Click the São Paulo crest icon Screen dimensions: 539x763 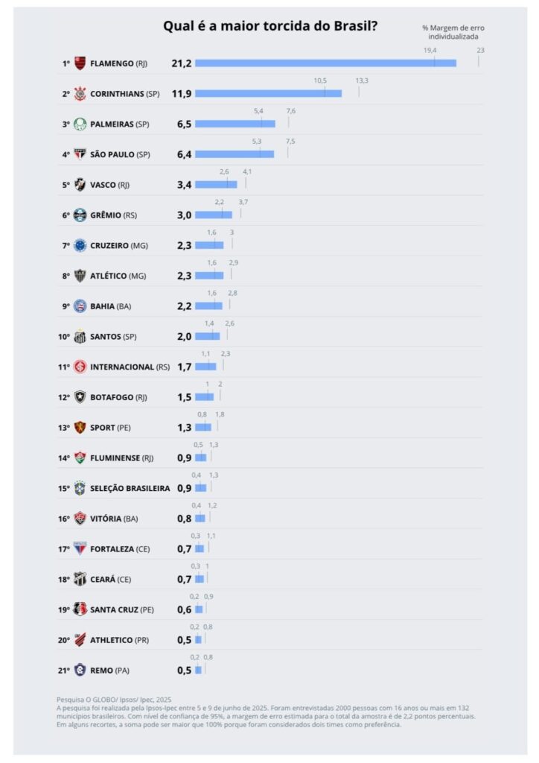[x=80, y=154]
